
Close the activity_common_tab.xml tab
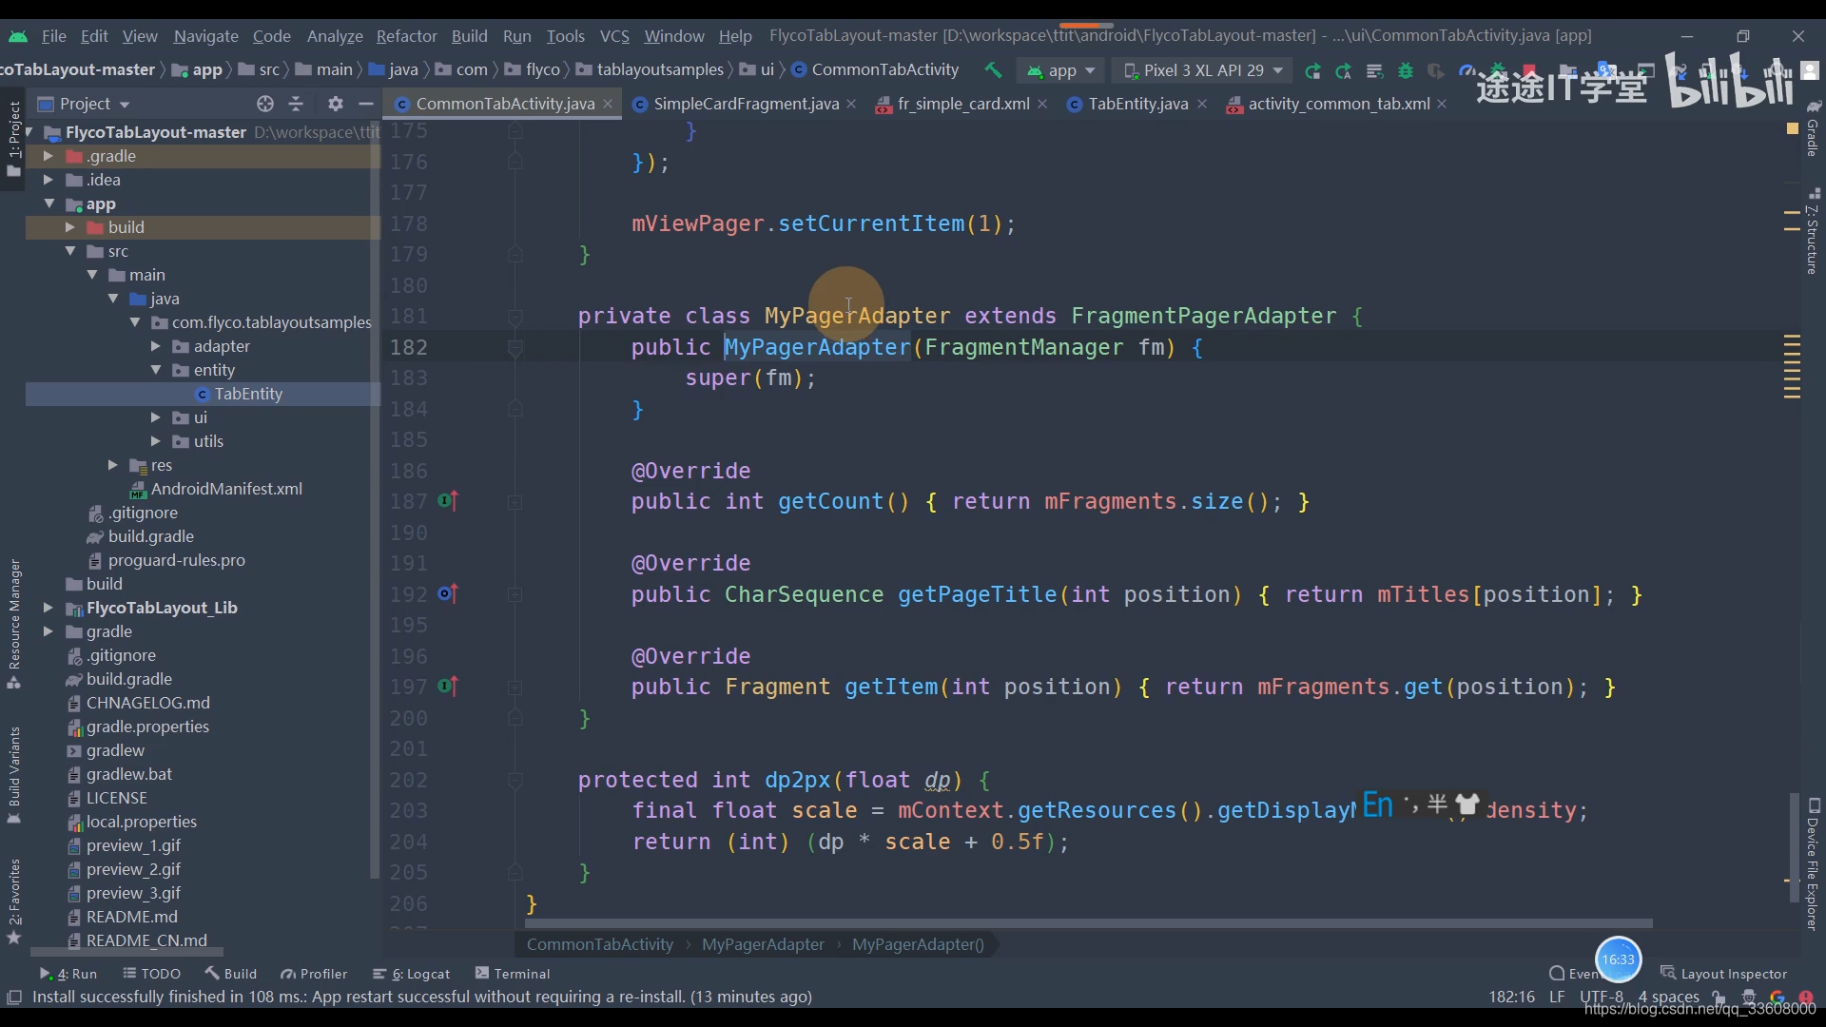point(1442,104)
